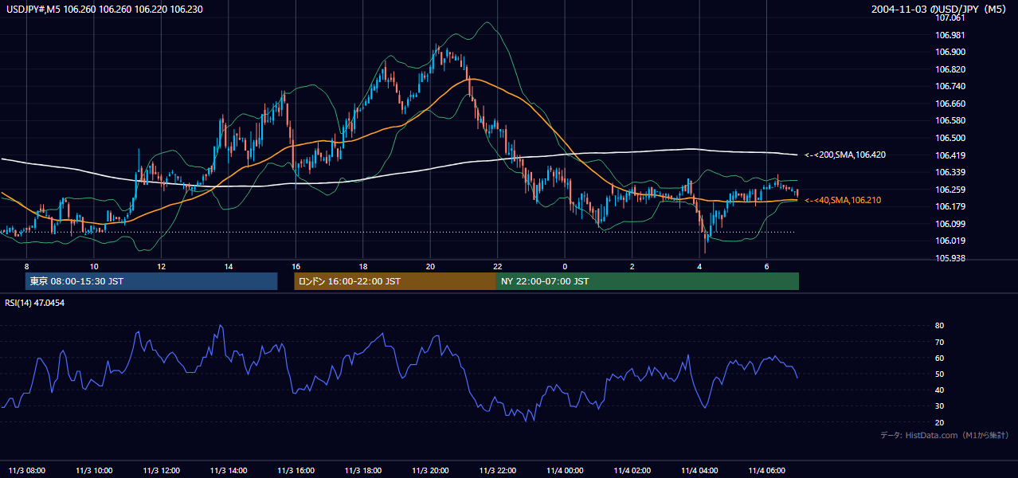Select the London 16:00-22:00 JST session bar
The height and width of the screenshot is (478, 1018).
pyautogui.click(x=395, y=281)
